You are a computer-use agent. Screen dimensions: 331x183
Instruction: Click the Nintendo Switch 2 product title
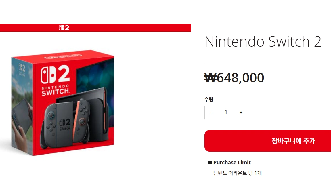coord(263,42)
